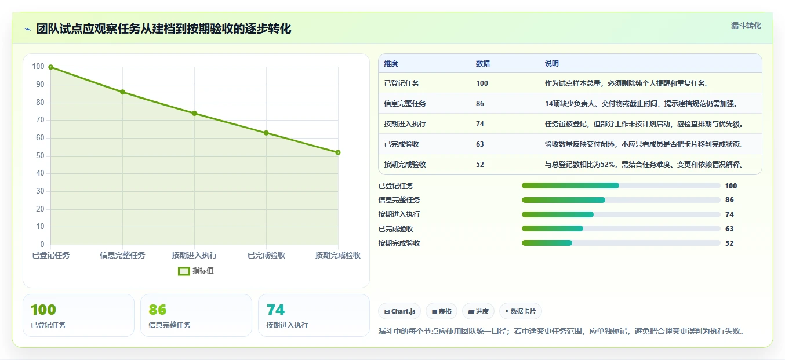
Task: Click the dashboard title 团队试点应观察任务从建档到按期验收的逐步转化
Action: tap(163, 29)
